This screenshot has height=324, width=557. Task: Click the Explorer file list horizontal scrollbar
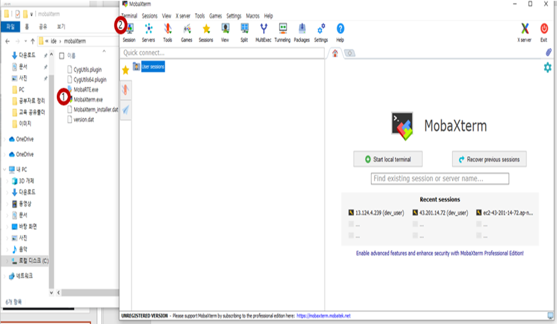coord(90,293)
